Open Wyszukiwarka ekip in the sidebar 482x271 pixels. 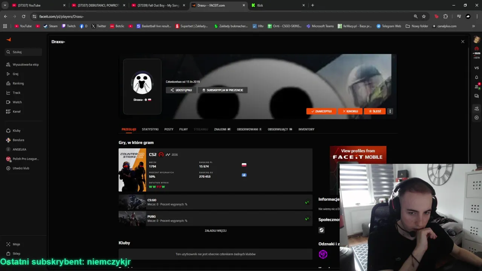(23, 64)
